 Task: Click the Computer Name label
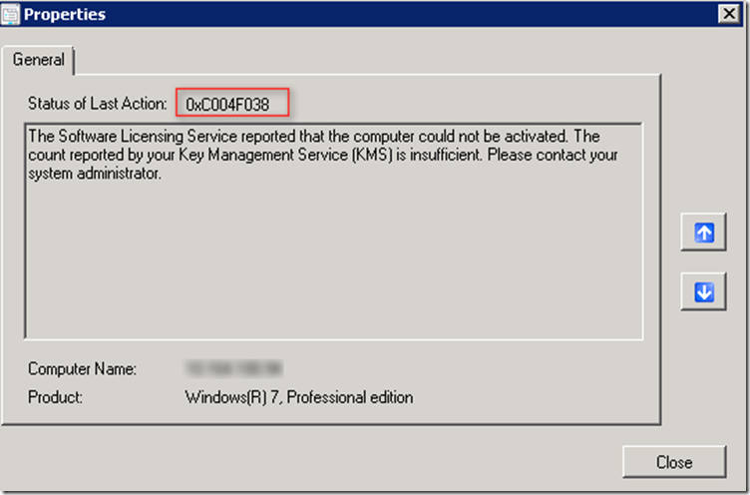(82, 368)
